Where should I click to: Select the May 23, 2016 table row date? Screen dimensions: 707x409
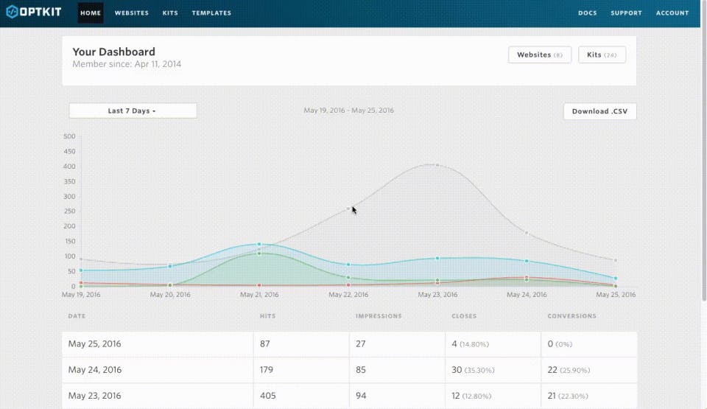[95, 396]
